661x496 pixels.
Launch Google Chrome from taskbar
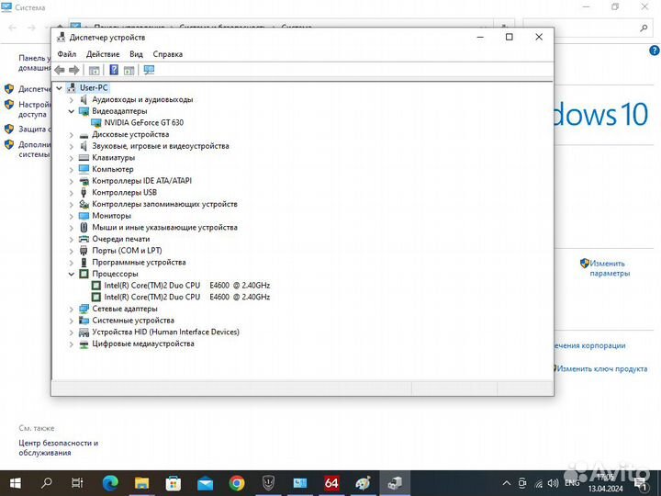[x=237, y=483]
